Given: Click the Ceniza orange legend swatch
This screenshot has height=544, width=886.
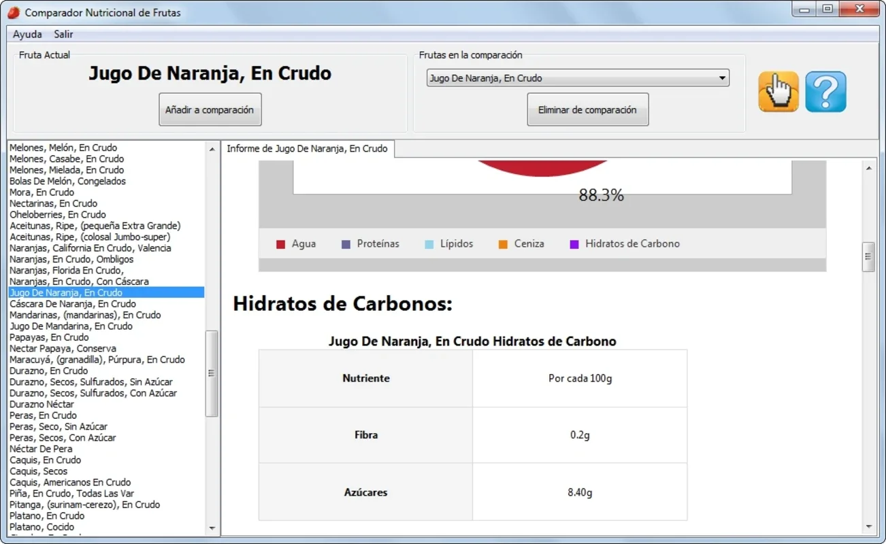Looking at the screenshot, I should 503,244.
